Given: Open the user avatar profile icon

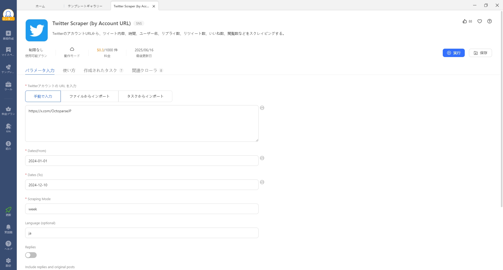Looking at the screenshot, I should (8, 15).
